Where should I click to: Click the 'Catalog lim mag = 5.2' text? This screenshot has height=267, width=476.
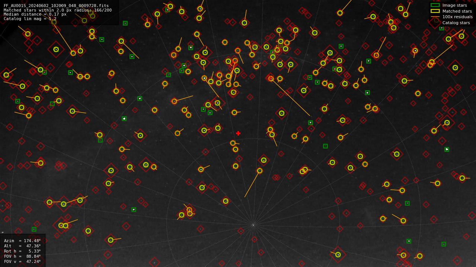click(x=30, y=19)
